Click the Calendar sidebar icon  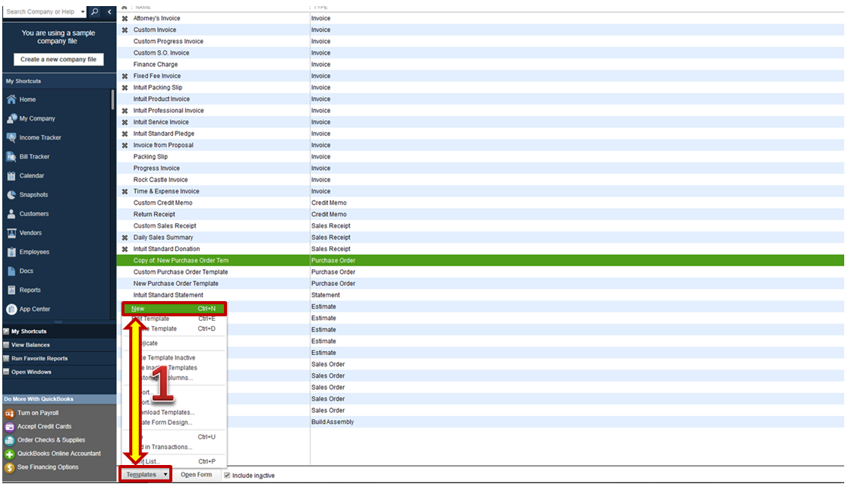11,176
